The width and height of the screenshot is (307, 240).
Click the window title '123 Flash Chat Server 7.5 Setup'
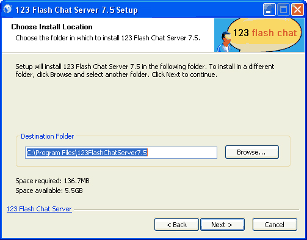tap(76, 10)
